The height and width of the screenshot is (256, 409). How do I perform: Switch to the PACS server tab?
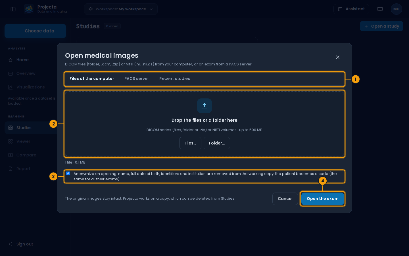click(137, 79)
